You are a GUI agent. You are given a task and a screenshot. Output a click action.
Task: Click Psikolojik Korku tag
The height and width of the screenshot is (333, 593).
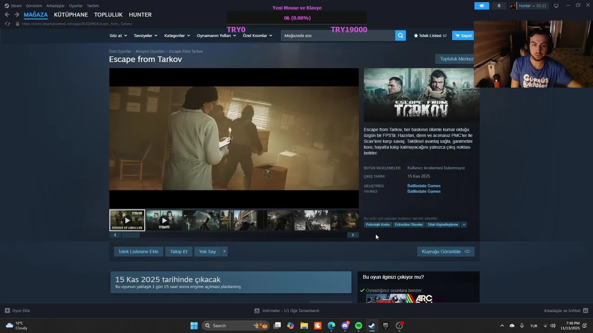click(378, 225)
